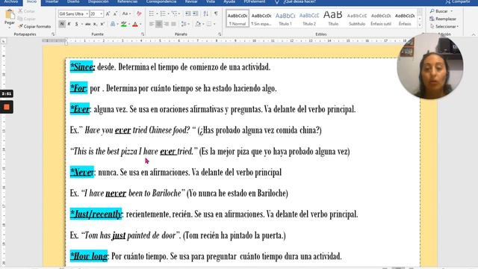Viewport: 478px width, 269px height.
Task: Switch to the Referencias tab
Action: click(x=127, y=1)
